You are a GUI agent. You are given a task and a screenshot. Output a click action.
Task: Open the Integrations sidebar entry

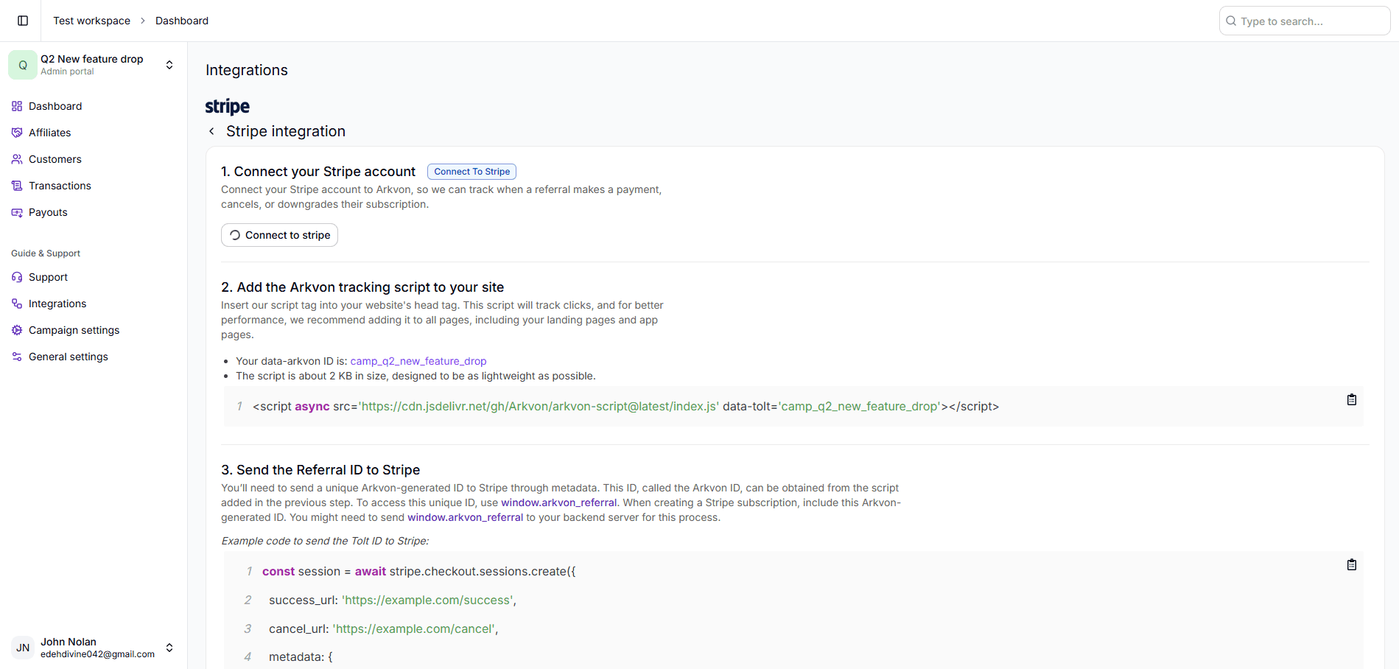pyautogui.click(x=57, y=304)
